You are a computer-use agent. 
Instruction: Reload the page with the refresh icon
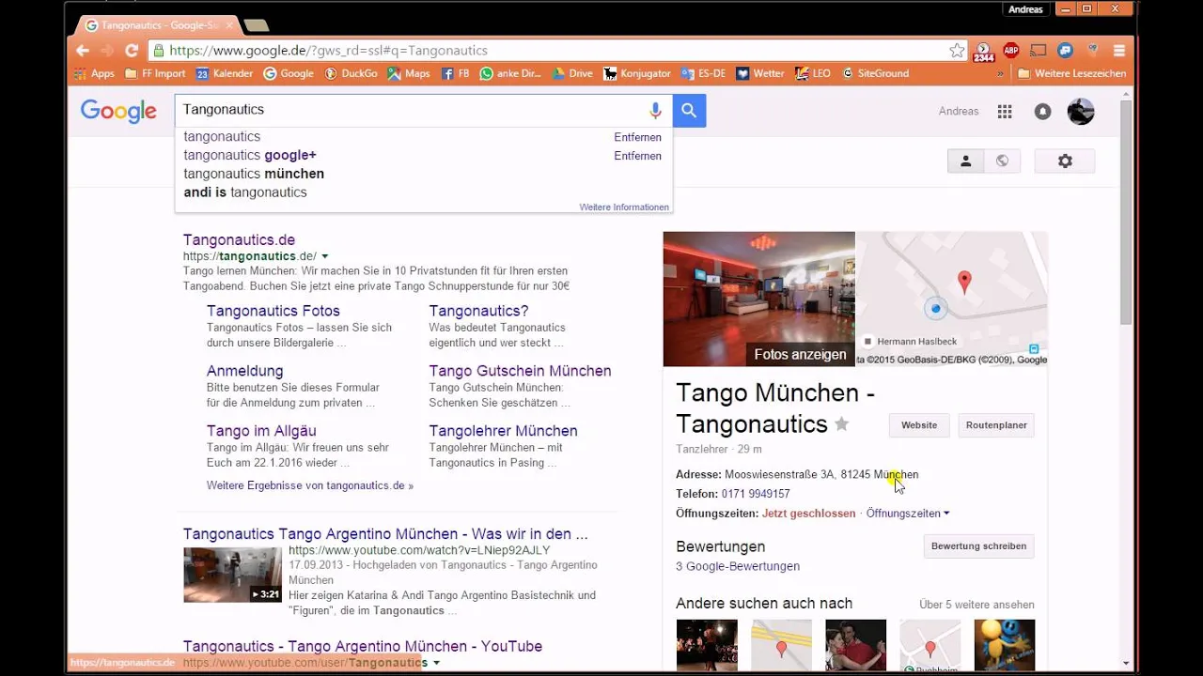(x=132, y=51)
